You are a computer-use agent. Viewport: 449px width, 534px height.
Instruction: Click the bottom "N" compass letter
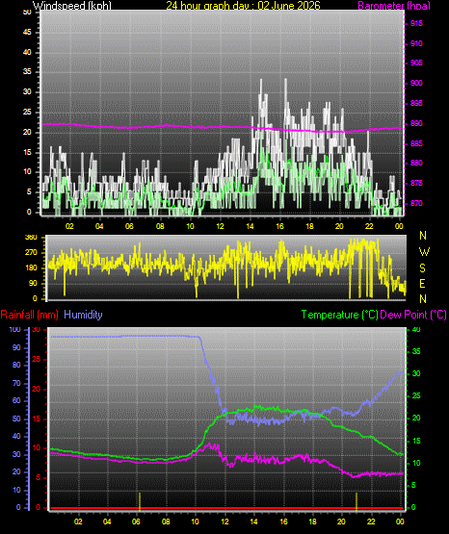[x=423, y=299]
